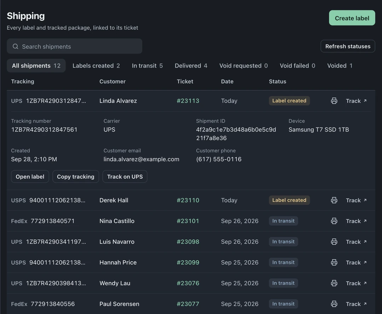Track Linda Alvarez's package
Viewport: 382px width, 314px height.
click(x=356, y=101)
